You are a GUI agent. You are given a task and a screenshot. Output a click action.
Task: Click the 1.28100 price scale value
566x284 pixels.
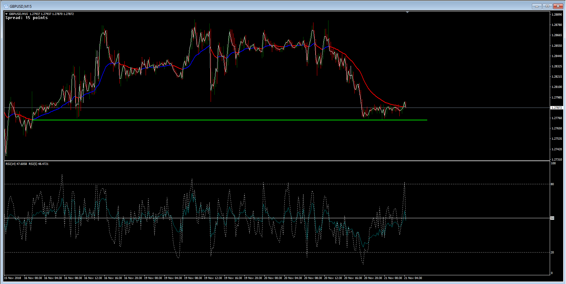coord(557,87)
